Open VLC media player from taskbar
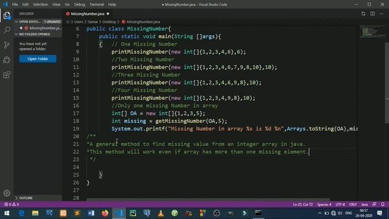The height and width of the screenshot is (219, 389). (160, 213)
